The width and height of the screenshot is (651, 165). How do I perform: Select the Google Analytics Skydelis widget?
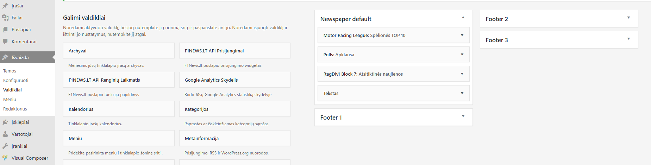235,80
